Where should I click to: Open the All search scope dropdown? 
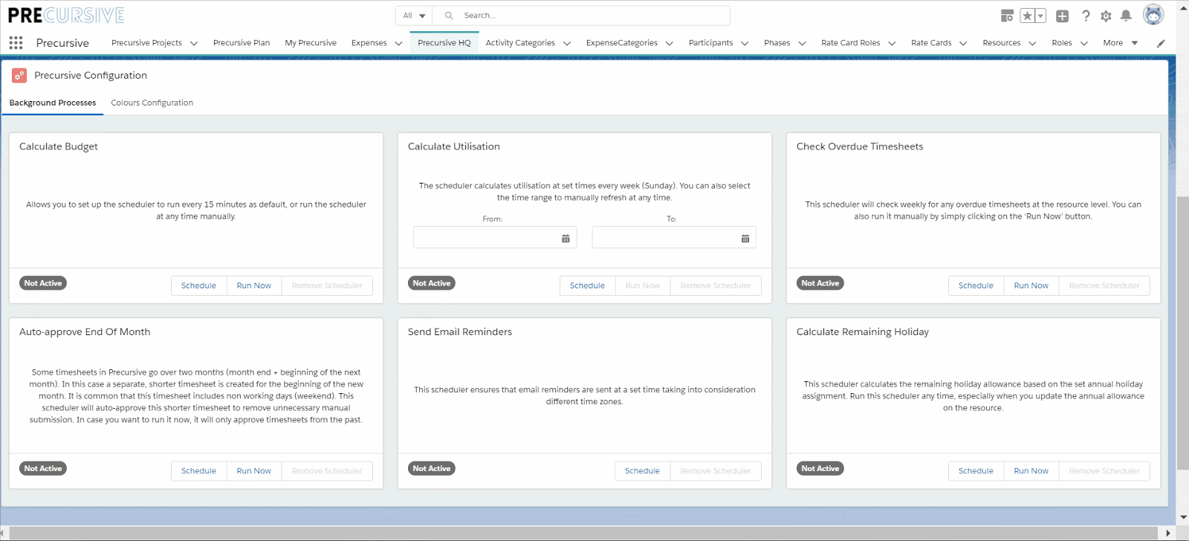[x=415, y=16]
